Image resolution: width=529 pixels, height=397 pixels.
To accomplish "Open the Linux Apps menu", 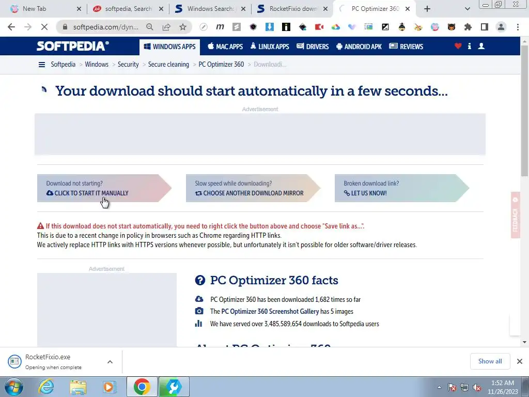I will (270, 47).
